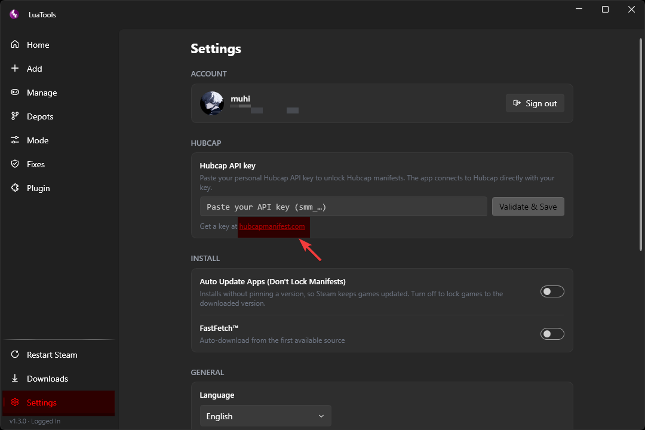Click the Settings gear icon
Image resolution: width=645 pixels, height=430 pixels.
(15, 402)
